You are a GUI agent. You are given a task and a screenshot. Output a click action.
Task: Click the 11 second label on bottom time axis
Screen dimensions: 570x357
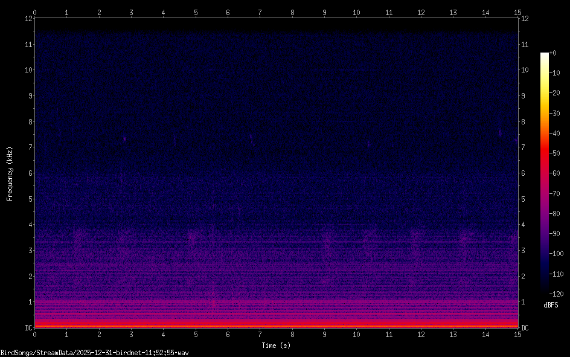(x=388, y=334)
